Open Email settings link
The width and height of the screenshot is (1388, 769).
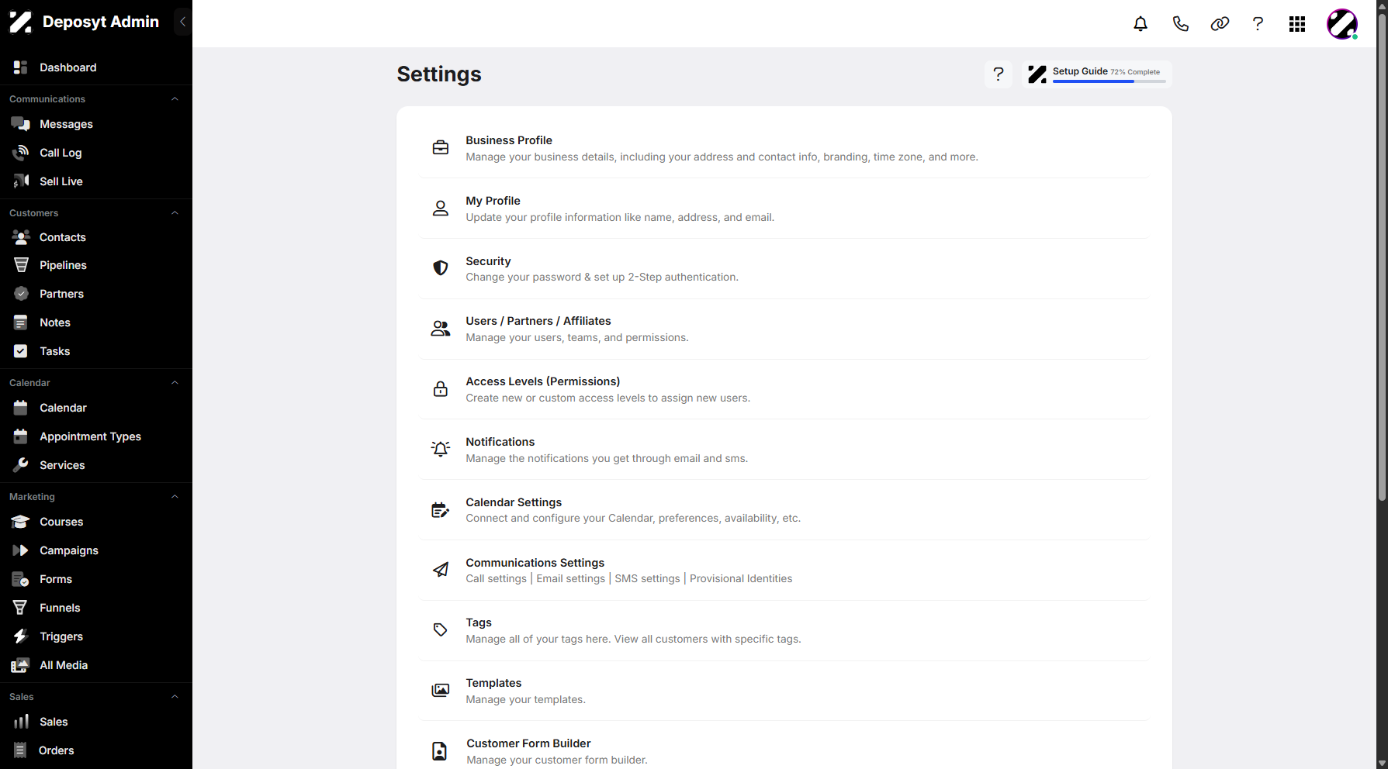click(571, 578)
